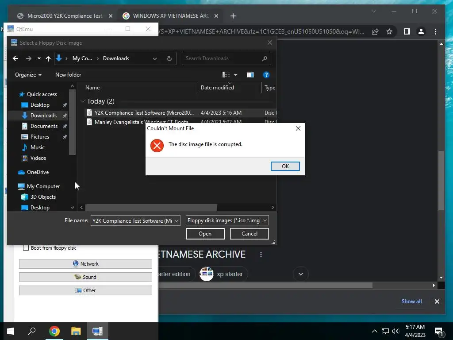Expand the search suggestions chevron
This screenshot has height=340, width=453.
tap(300, 274)
